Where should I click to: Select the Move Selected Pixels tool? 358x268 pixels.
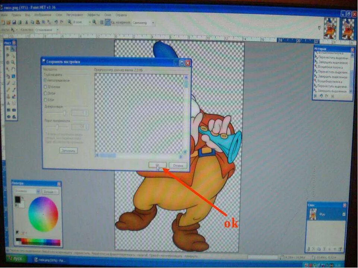click(13, 49)
